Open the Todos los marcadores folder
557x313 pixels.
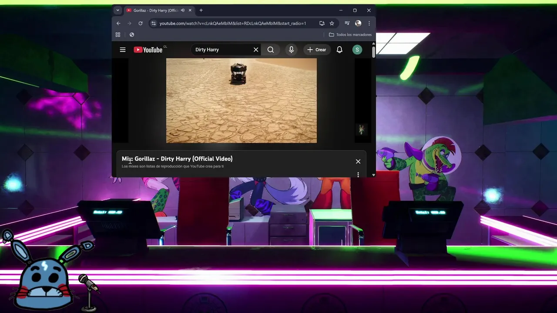click(350, 34)
